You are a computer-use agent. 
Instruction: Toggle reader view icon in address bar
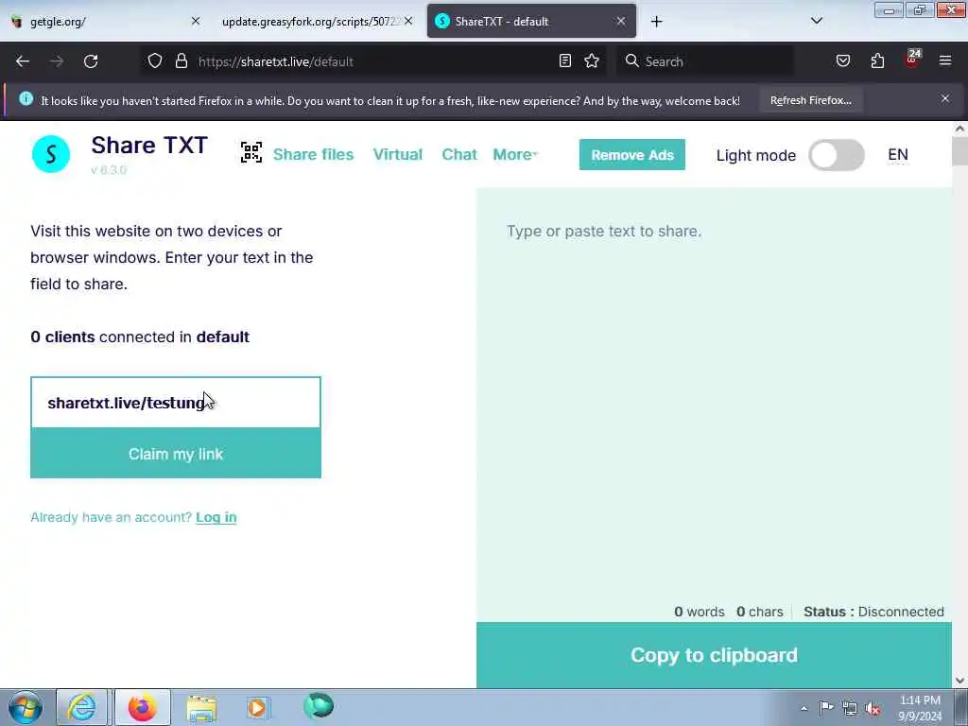(565, 60)
